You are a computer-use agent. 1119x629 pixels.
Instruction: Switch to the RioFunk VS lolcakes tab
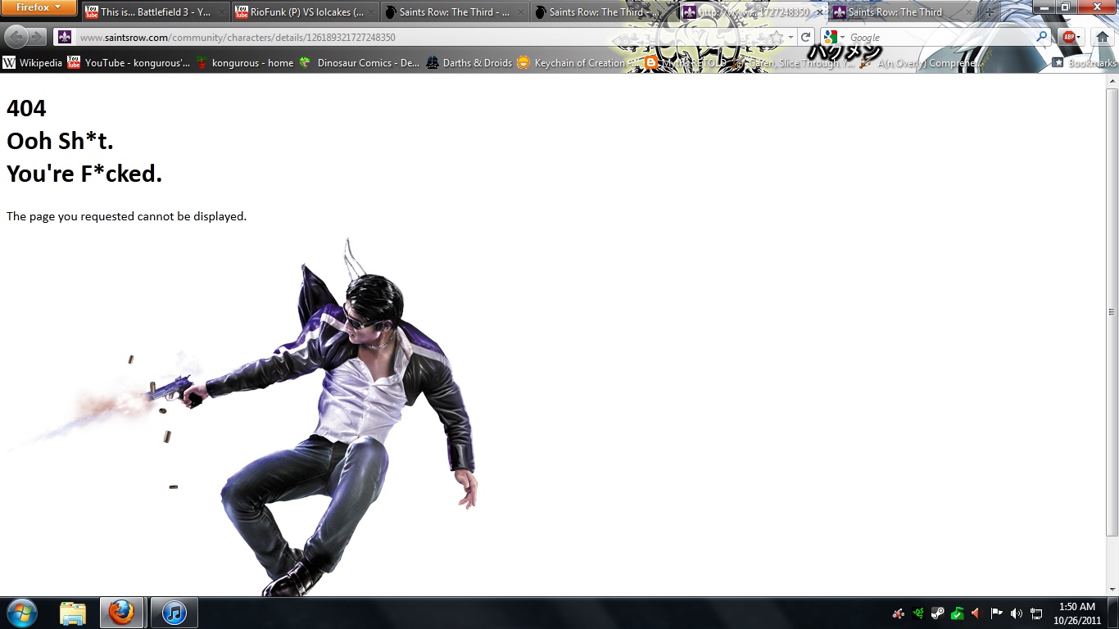tap(304, 12)
